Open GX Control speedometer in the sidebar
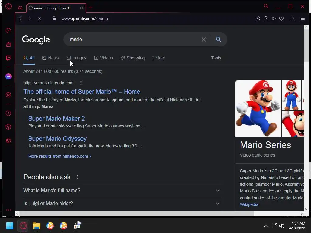The height and width of the screenshot is (233, 311). (8, 31)
